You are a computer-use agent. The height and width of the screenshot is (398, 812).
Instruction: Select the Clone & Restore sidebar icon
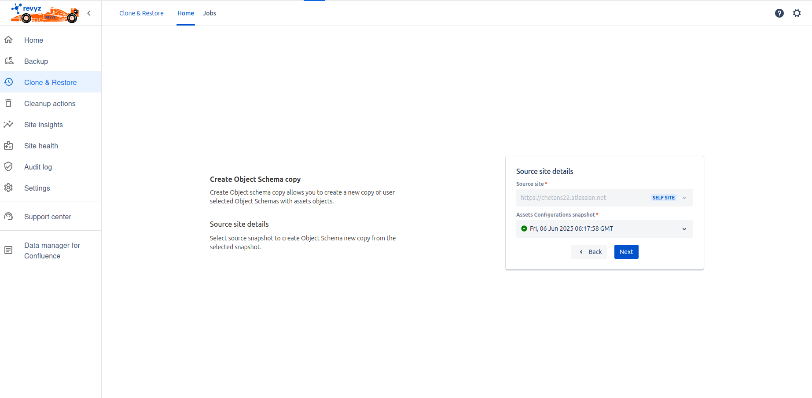tap(9, 82)
